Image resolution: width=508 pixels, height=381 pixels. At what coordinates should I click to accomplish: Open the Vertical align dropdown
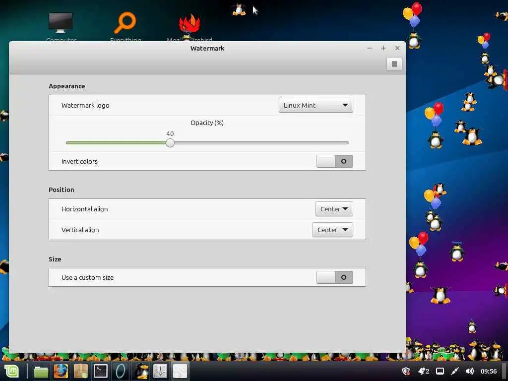pos(332,230)
